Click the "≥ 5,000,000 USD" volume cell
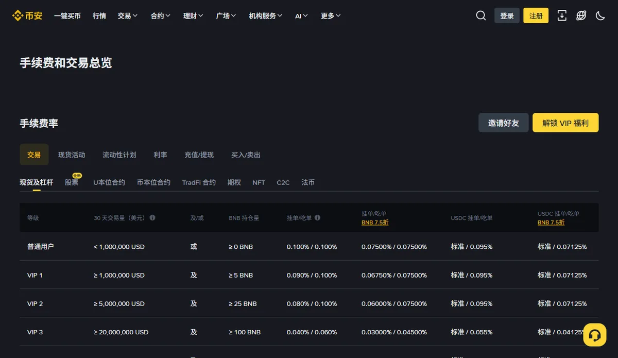 point(119,303)
